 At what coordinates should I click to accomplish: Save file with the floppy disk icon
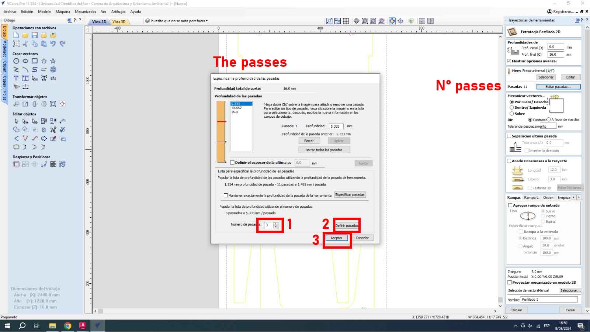35,35
